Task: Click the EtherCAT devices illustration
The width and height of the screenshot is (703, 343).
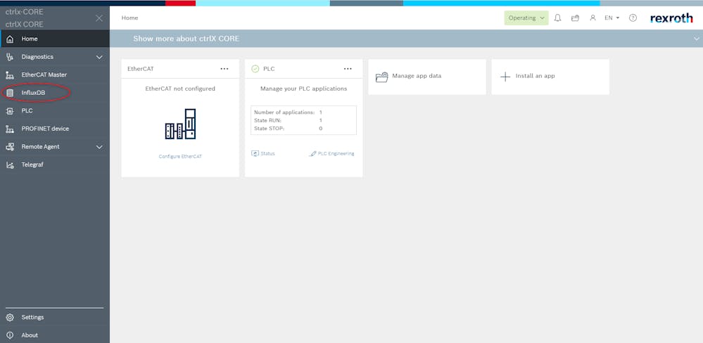Action: [180, 124]
